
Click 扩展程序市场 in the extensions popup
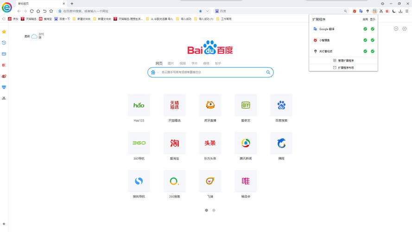coord(343,68)
